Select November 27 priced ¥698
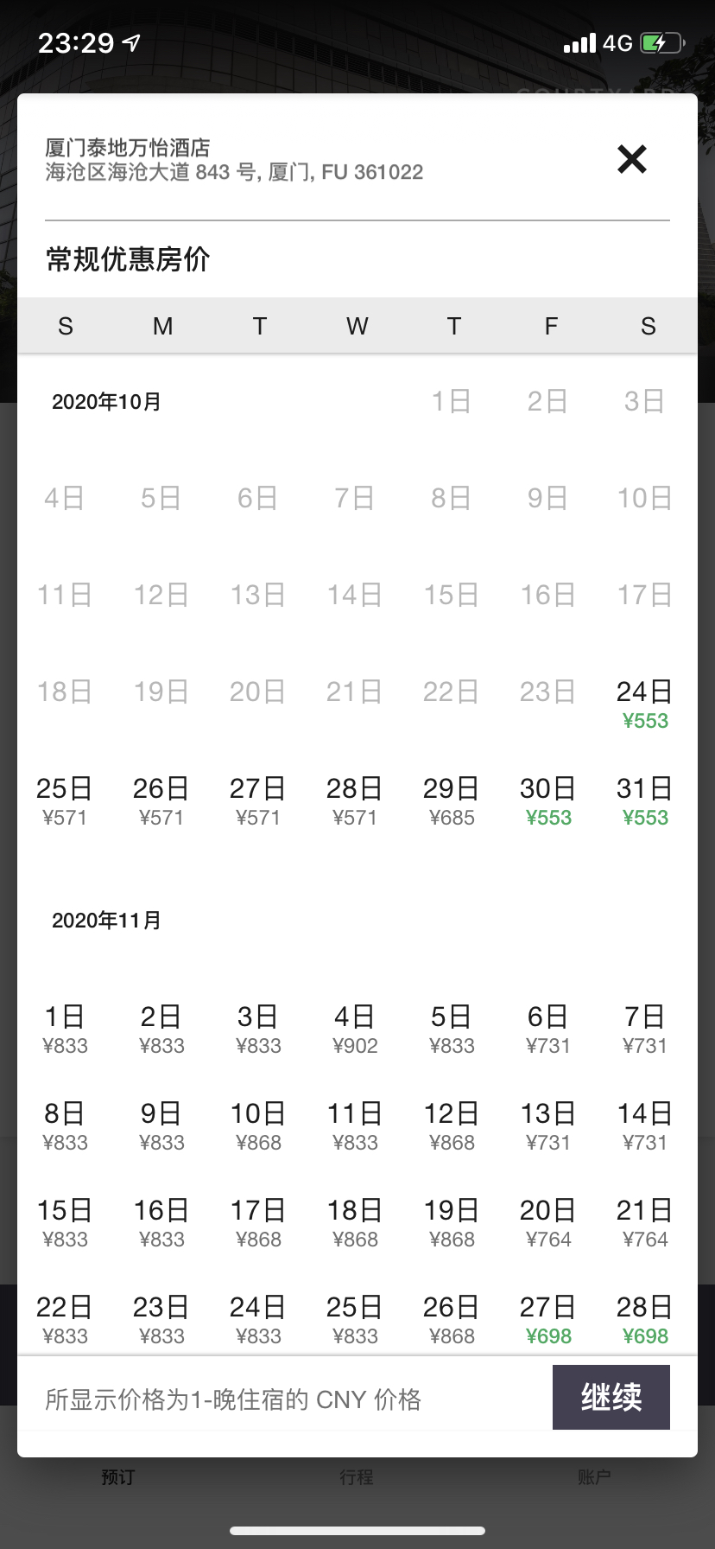715x1549 pixels. pyautogui.click(x=548, y=1320)
